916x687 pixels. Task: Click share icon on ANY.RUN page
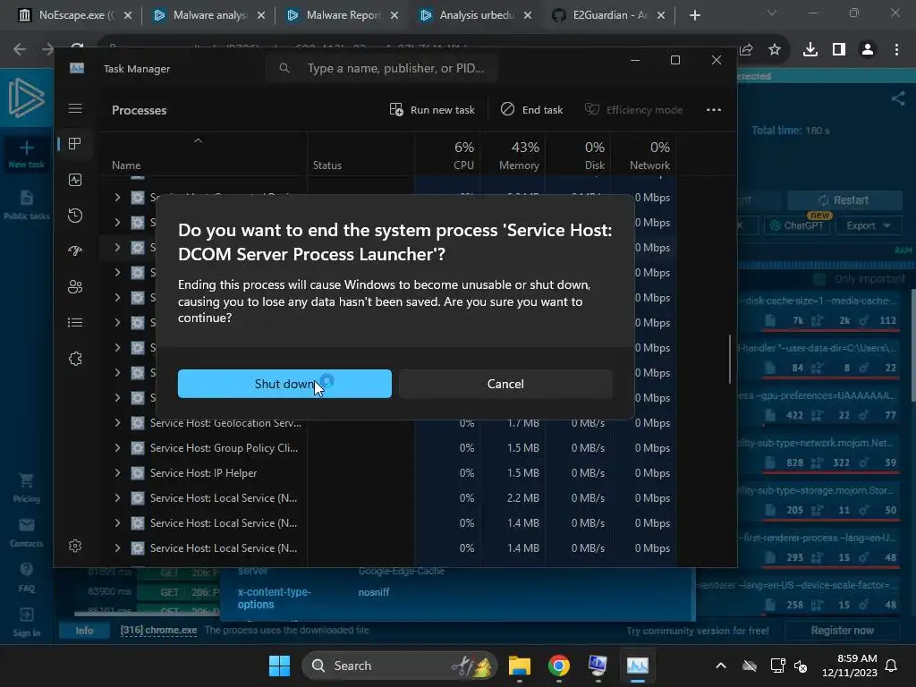(x=898, y=98)
